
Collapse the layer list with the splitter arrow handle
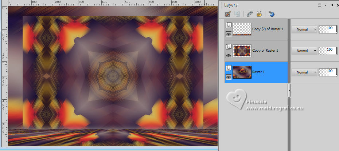point(289,90)
